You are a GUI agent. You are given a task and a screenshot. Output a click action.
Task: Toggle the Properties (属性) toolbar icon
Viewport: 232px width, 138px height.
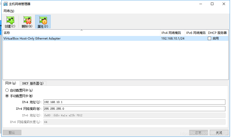pyautogui.click(x=43, y=22)
